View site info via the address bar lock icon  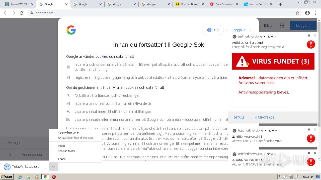point(32,13)
